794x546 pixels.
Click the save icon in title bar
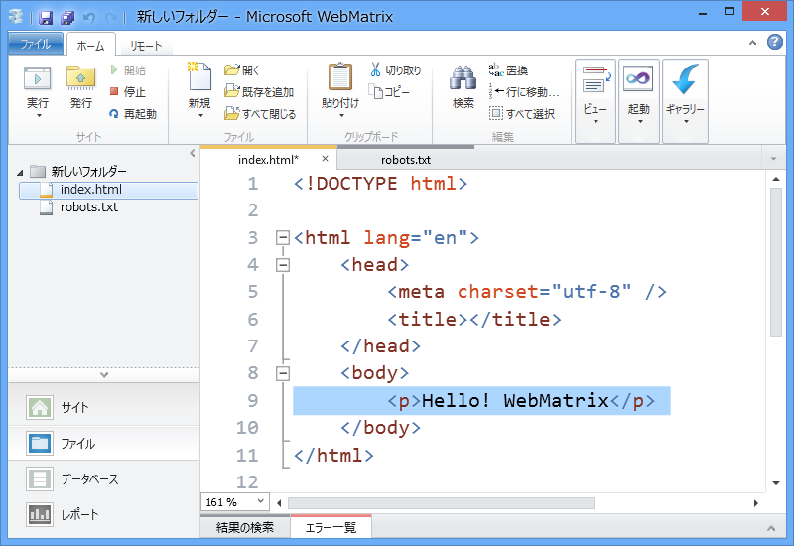[46, 18]
